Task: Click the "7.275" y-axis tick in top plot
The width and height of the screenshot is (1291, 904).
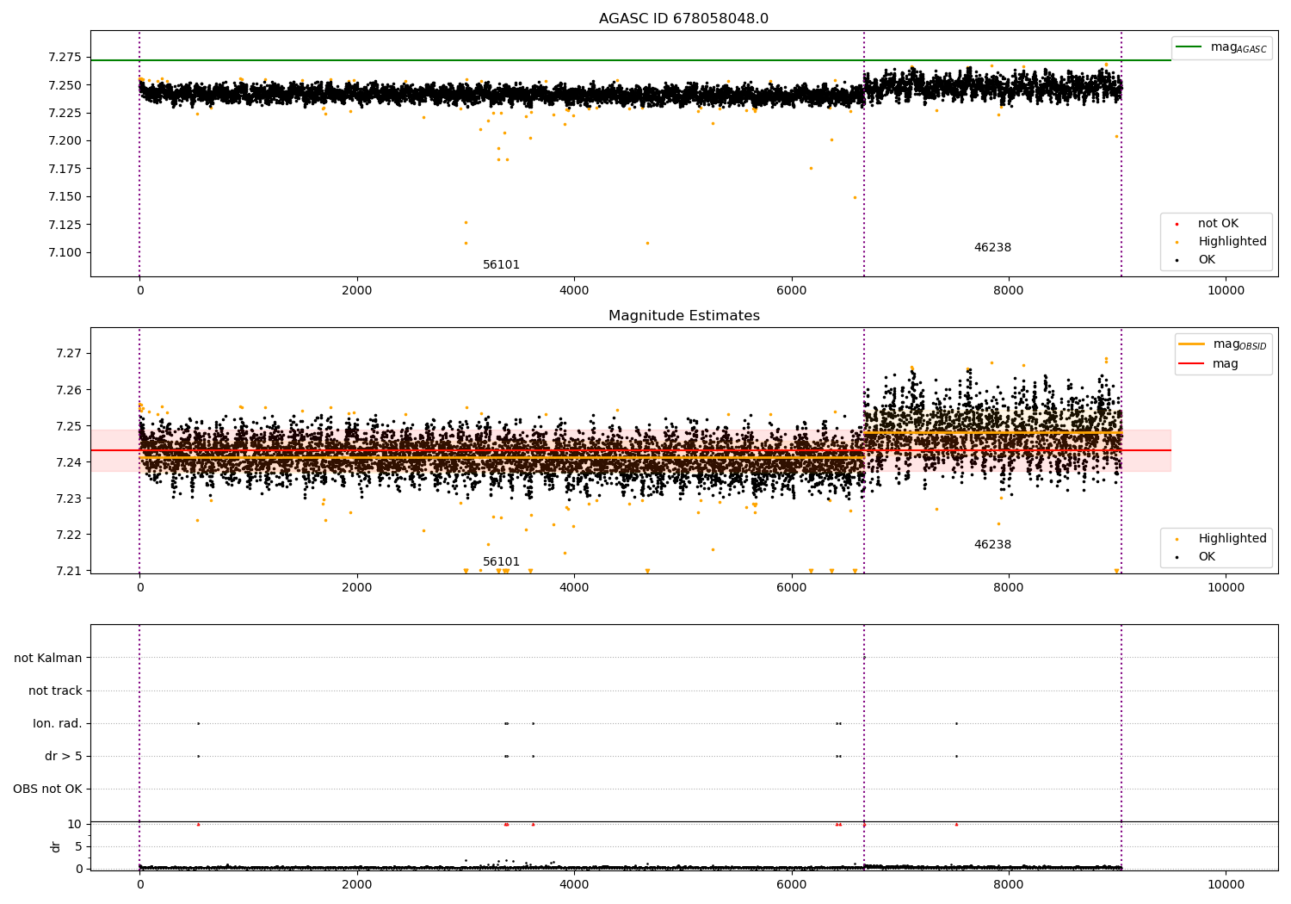Action: (x=65, y=58)
